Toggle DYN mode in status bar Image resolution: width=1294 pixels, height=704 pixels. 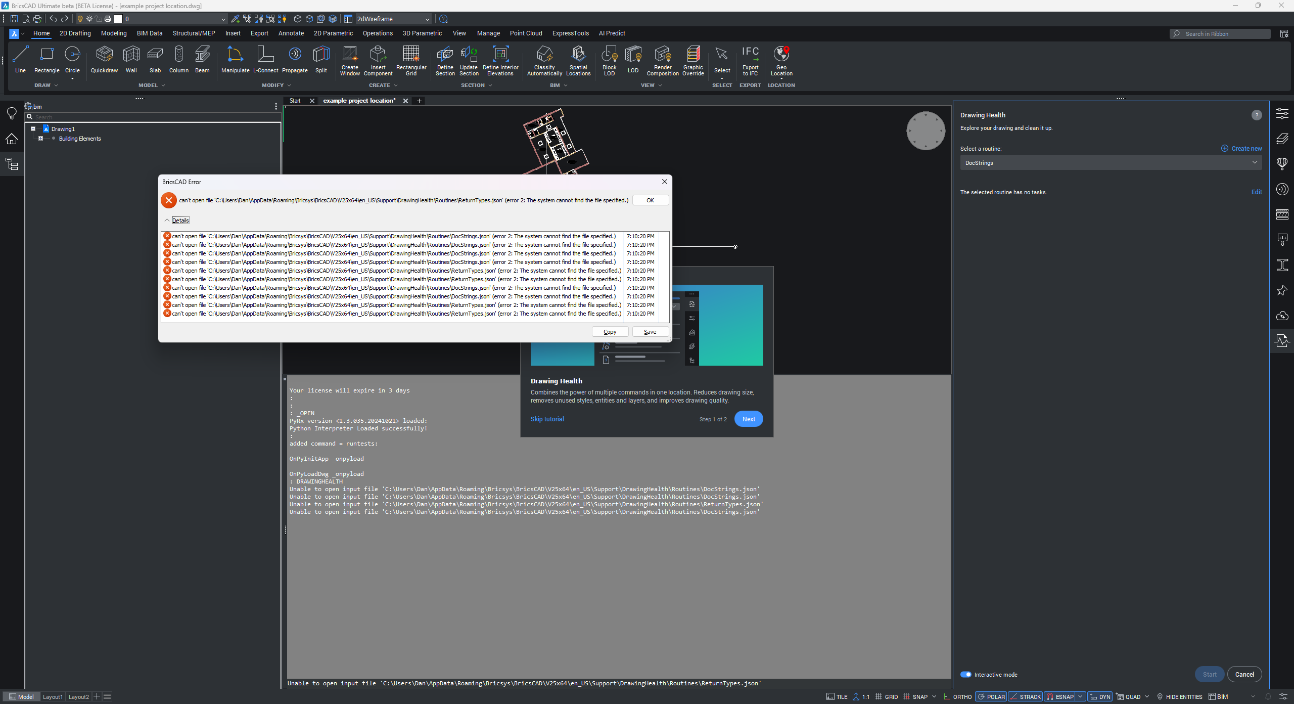point(1102,697)
